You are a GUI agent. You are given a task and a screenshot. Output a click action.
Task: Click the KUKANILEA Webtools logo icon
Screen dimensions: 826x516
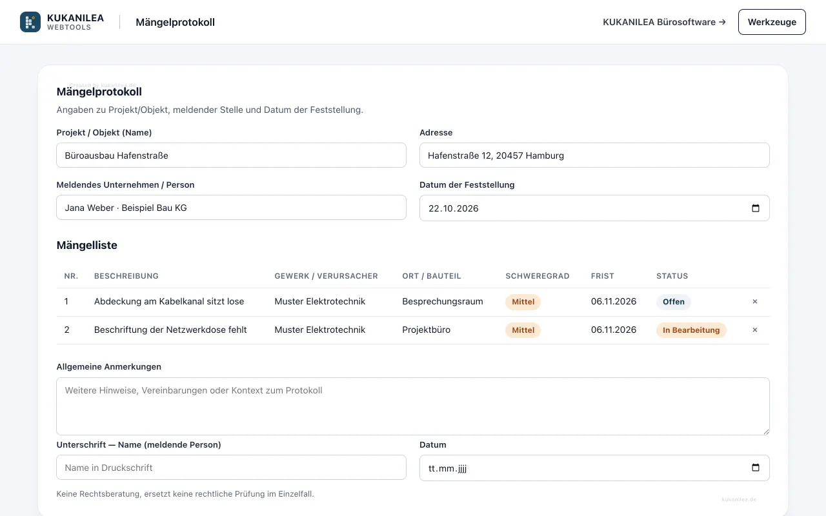click(30, 22)
